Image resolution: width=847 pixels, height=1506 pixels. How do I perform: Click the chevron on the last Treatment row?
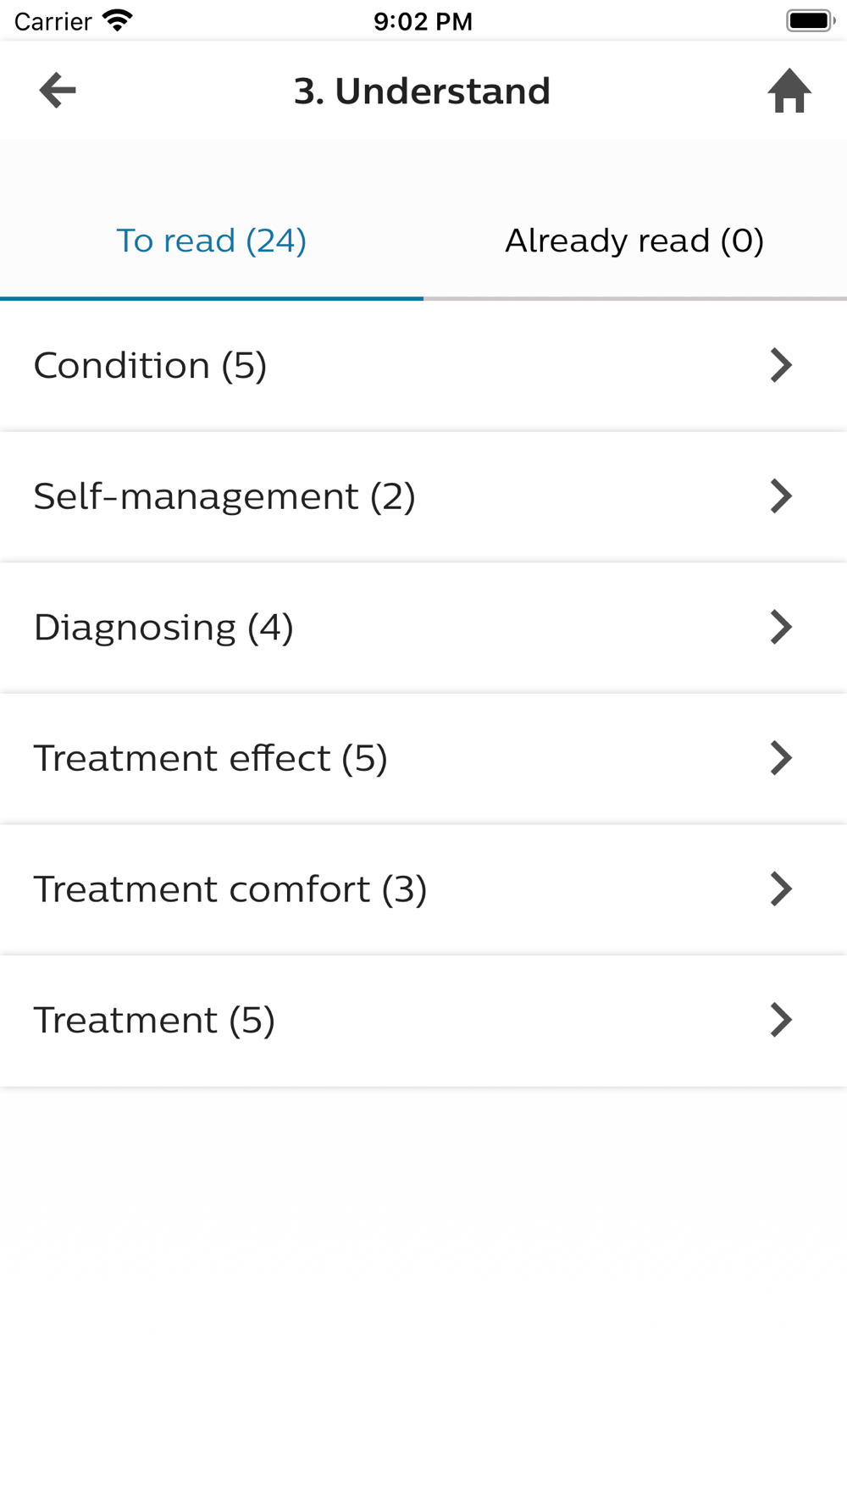780,1020
